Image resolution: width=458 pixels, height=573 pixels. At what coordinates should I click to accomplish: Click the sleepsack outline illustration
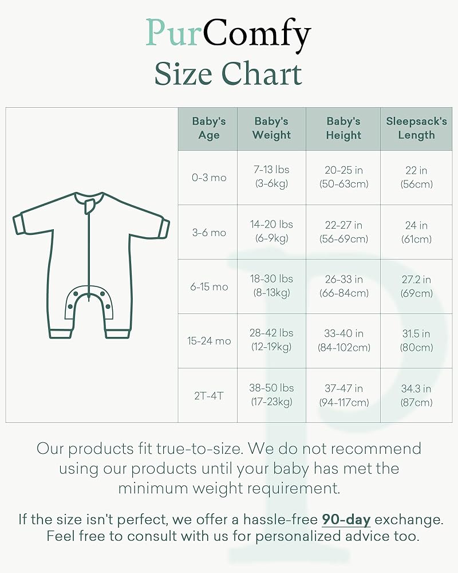[x=92, y=265]
